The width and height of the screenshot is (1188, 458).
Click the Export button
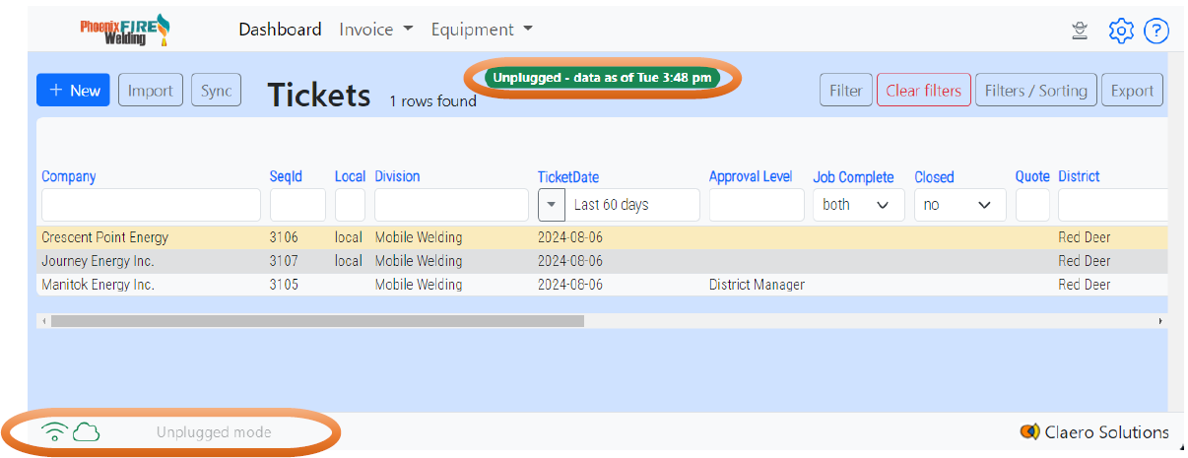coord(1132,91)
